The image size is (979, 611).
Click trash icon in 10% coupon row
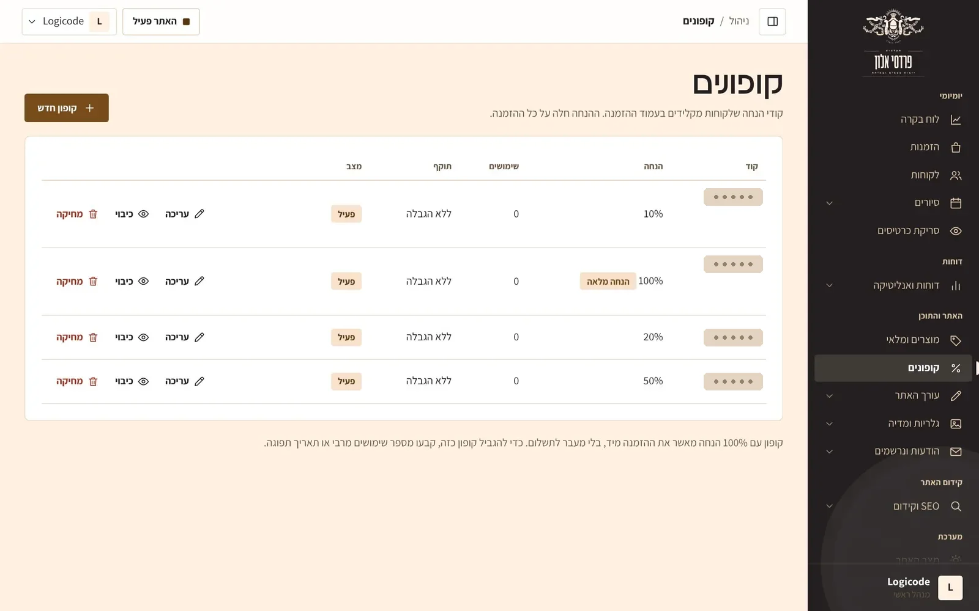(93, 214)
